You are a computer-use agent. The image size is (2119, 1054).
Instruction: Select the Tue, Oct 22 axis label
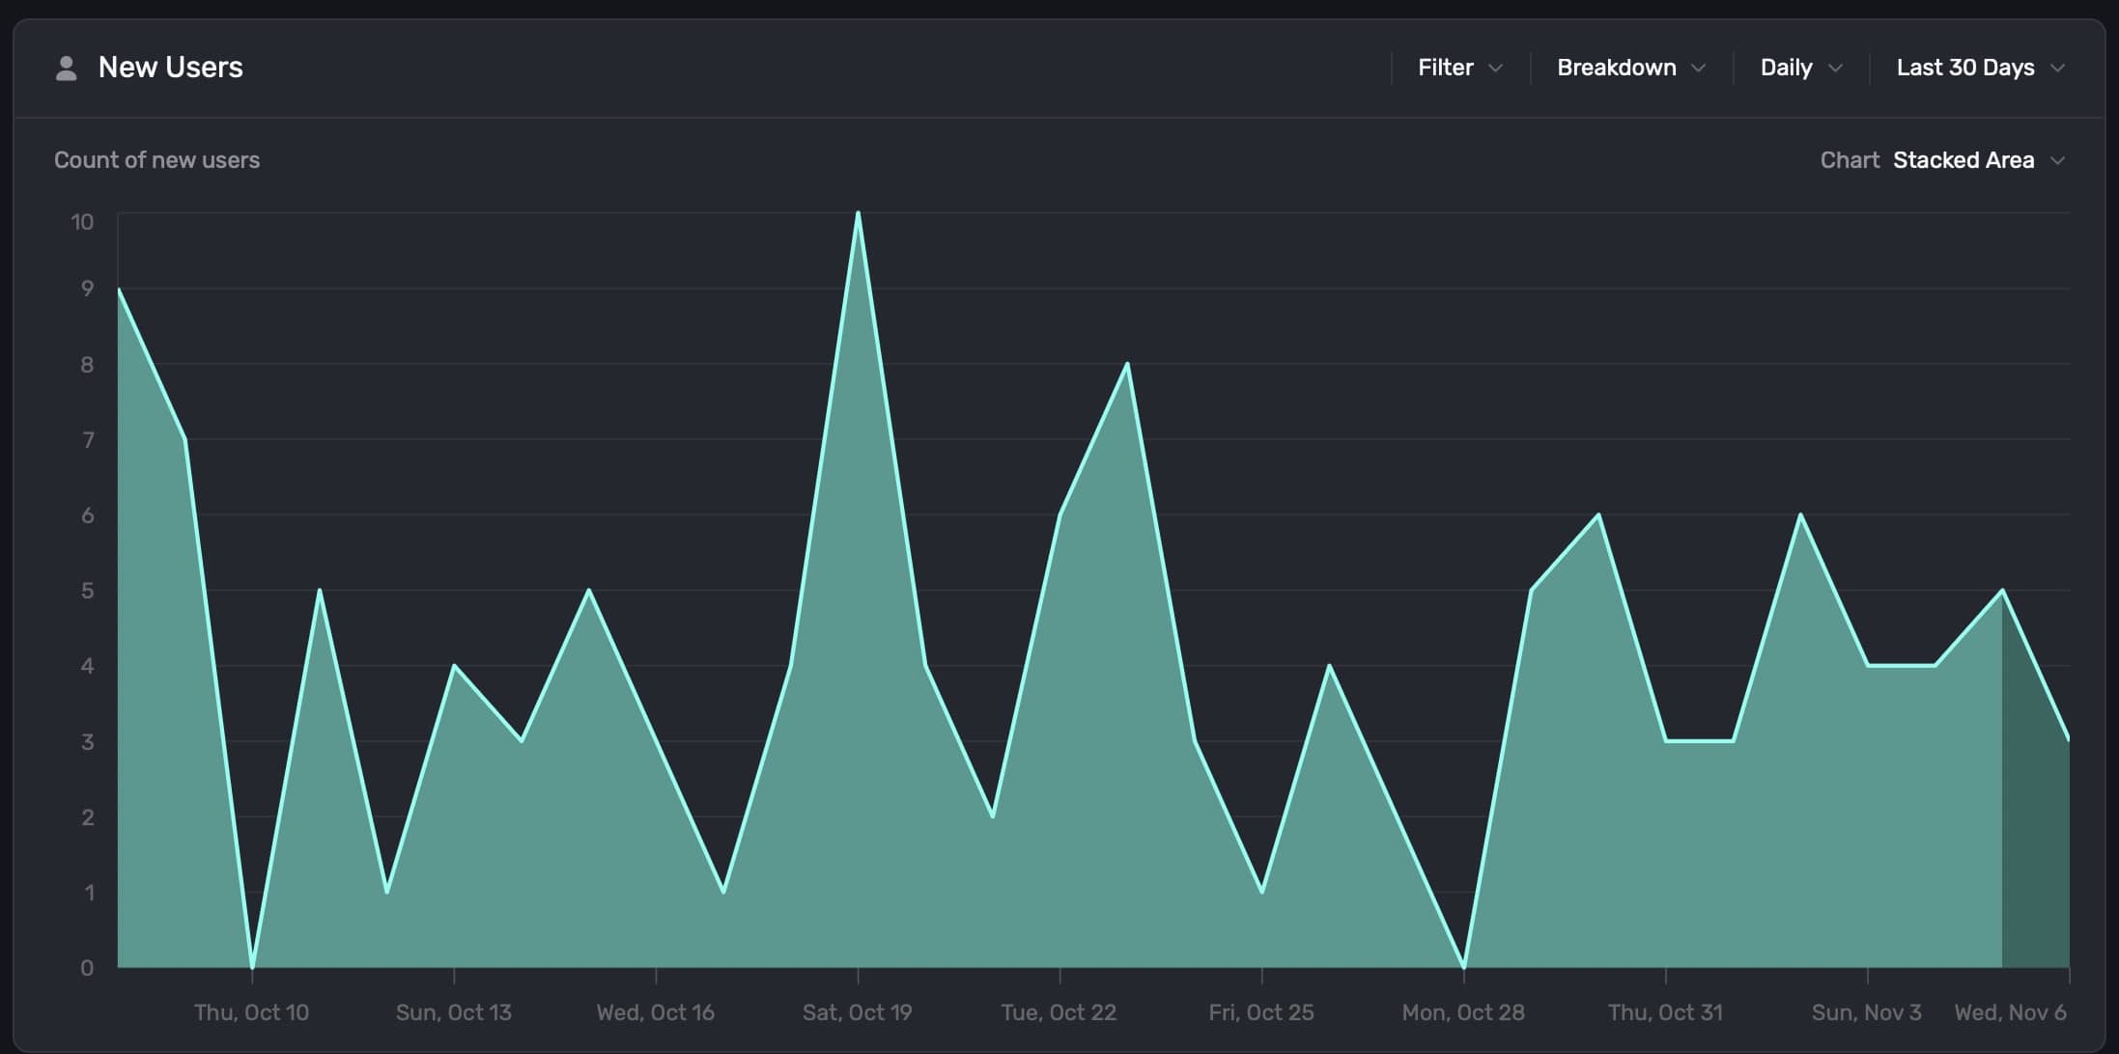(1059, 1012)
